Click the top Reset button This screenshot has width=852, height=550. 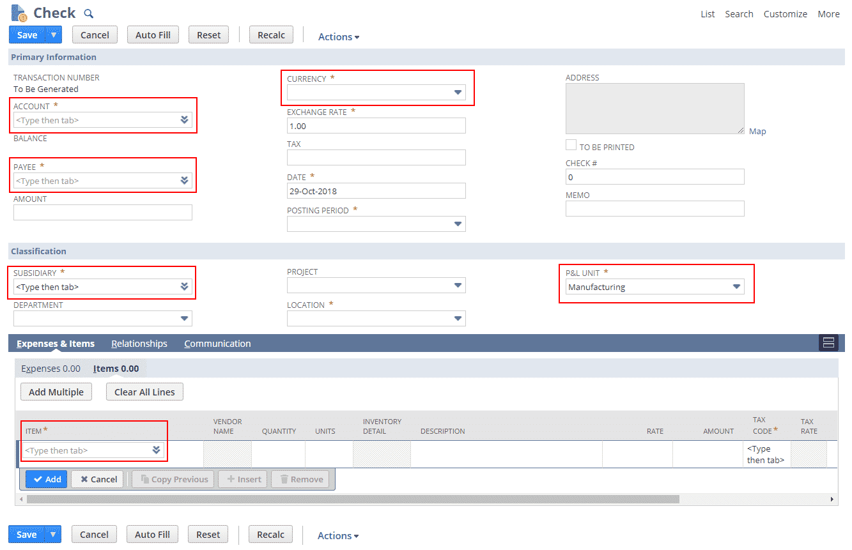[209, 34]
